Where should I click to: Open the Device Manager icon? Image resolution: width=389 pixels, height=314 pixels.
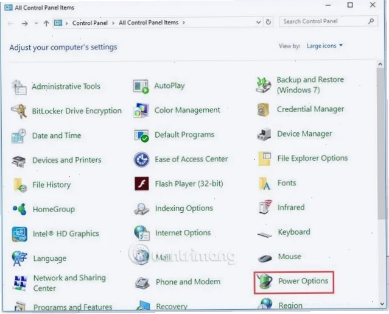pos(264,134)
